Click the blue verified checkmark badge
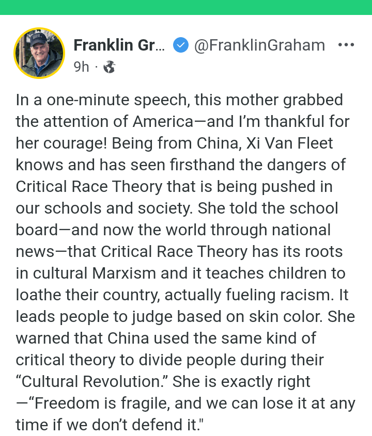The width and height of the screenshot is (372, 436). tap(180, 45)
